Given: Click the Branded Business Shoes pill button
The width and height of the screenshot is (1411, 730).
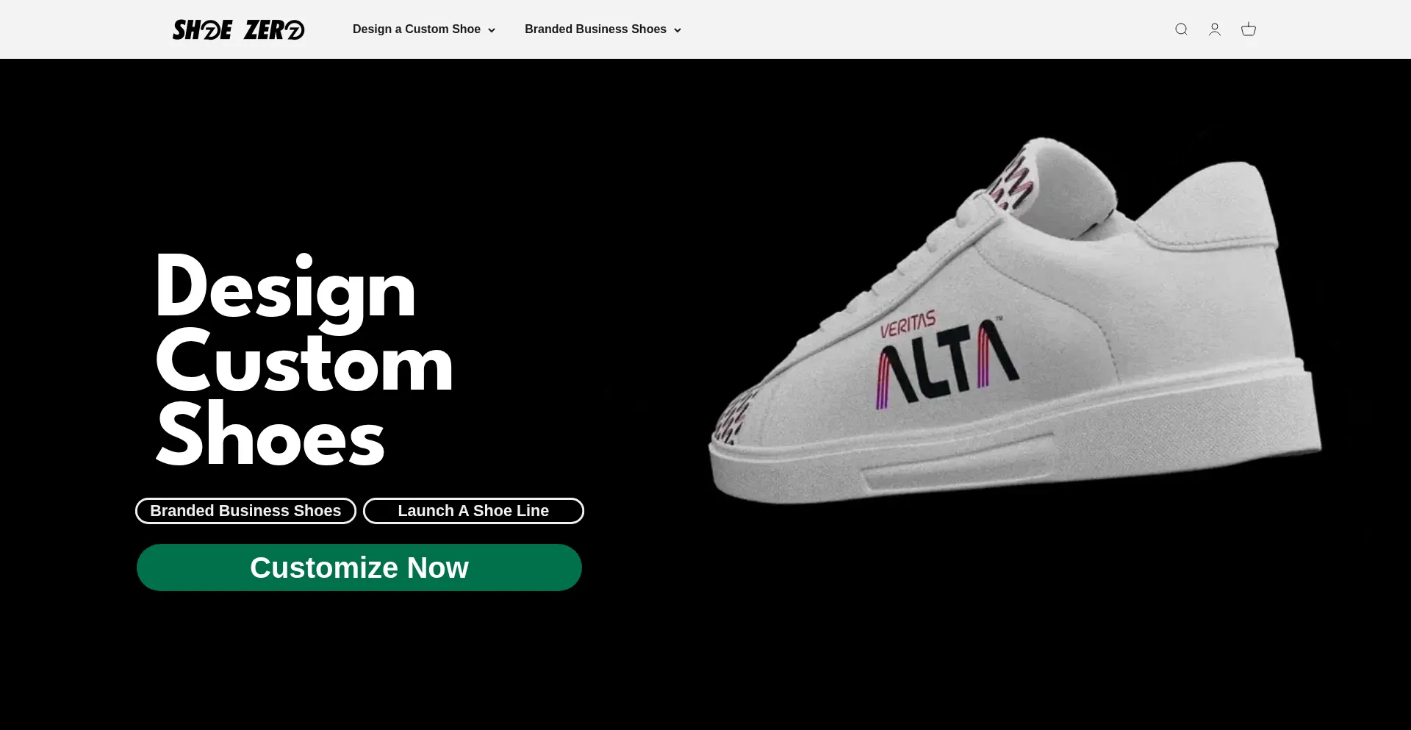Looking at the screenshot, I should point(245,511).
